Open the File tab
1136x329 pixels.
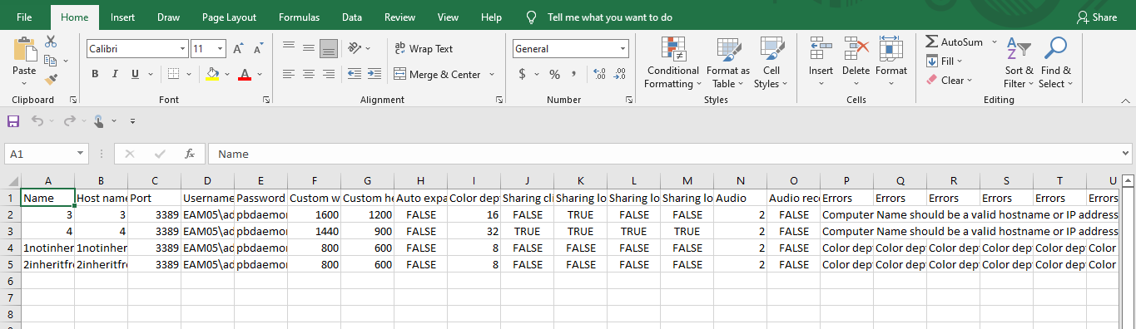(x=25, y=17)
